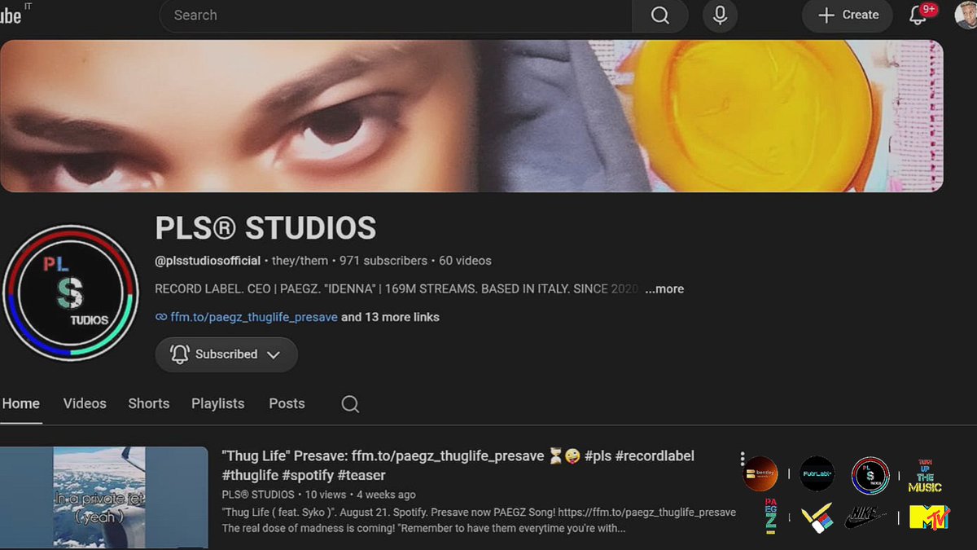Switch to the Home tab
Screen dimensions: 977x550
[x=20, y=403]
